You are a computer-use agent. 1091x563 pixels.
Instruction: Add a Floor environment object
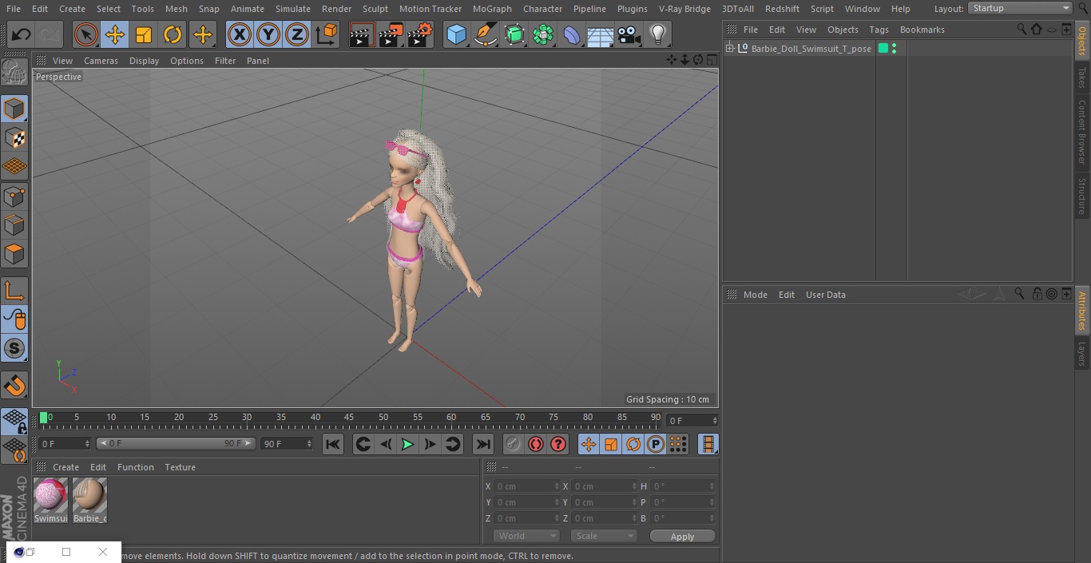(600, 34)
